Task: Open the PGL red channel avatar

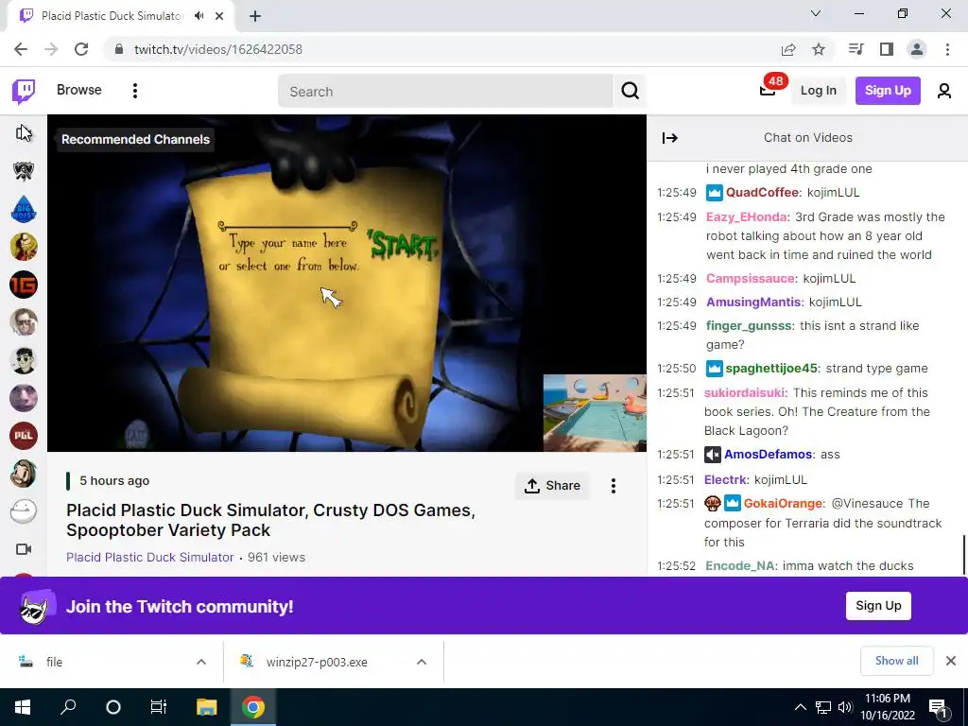Action: pyautogui.click(x=24, y=436)
